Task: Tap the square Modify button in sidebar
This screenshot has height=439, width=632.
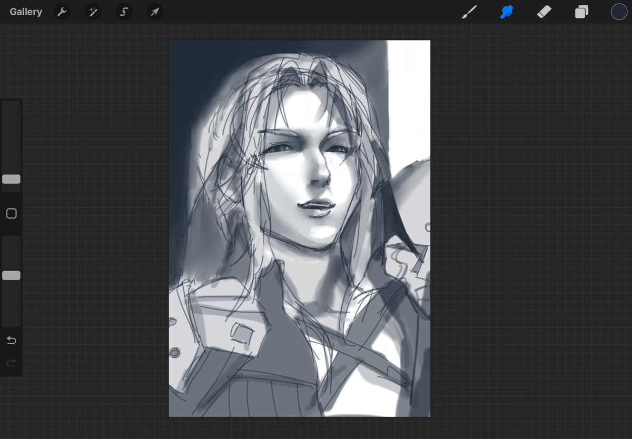Action: [x=11, y=213]
